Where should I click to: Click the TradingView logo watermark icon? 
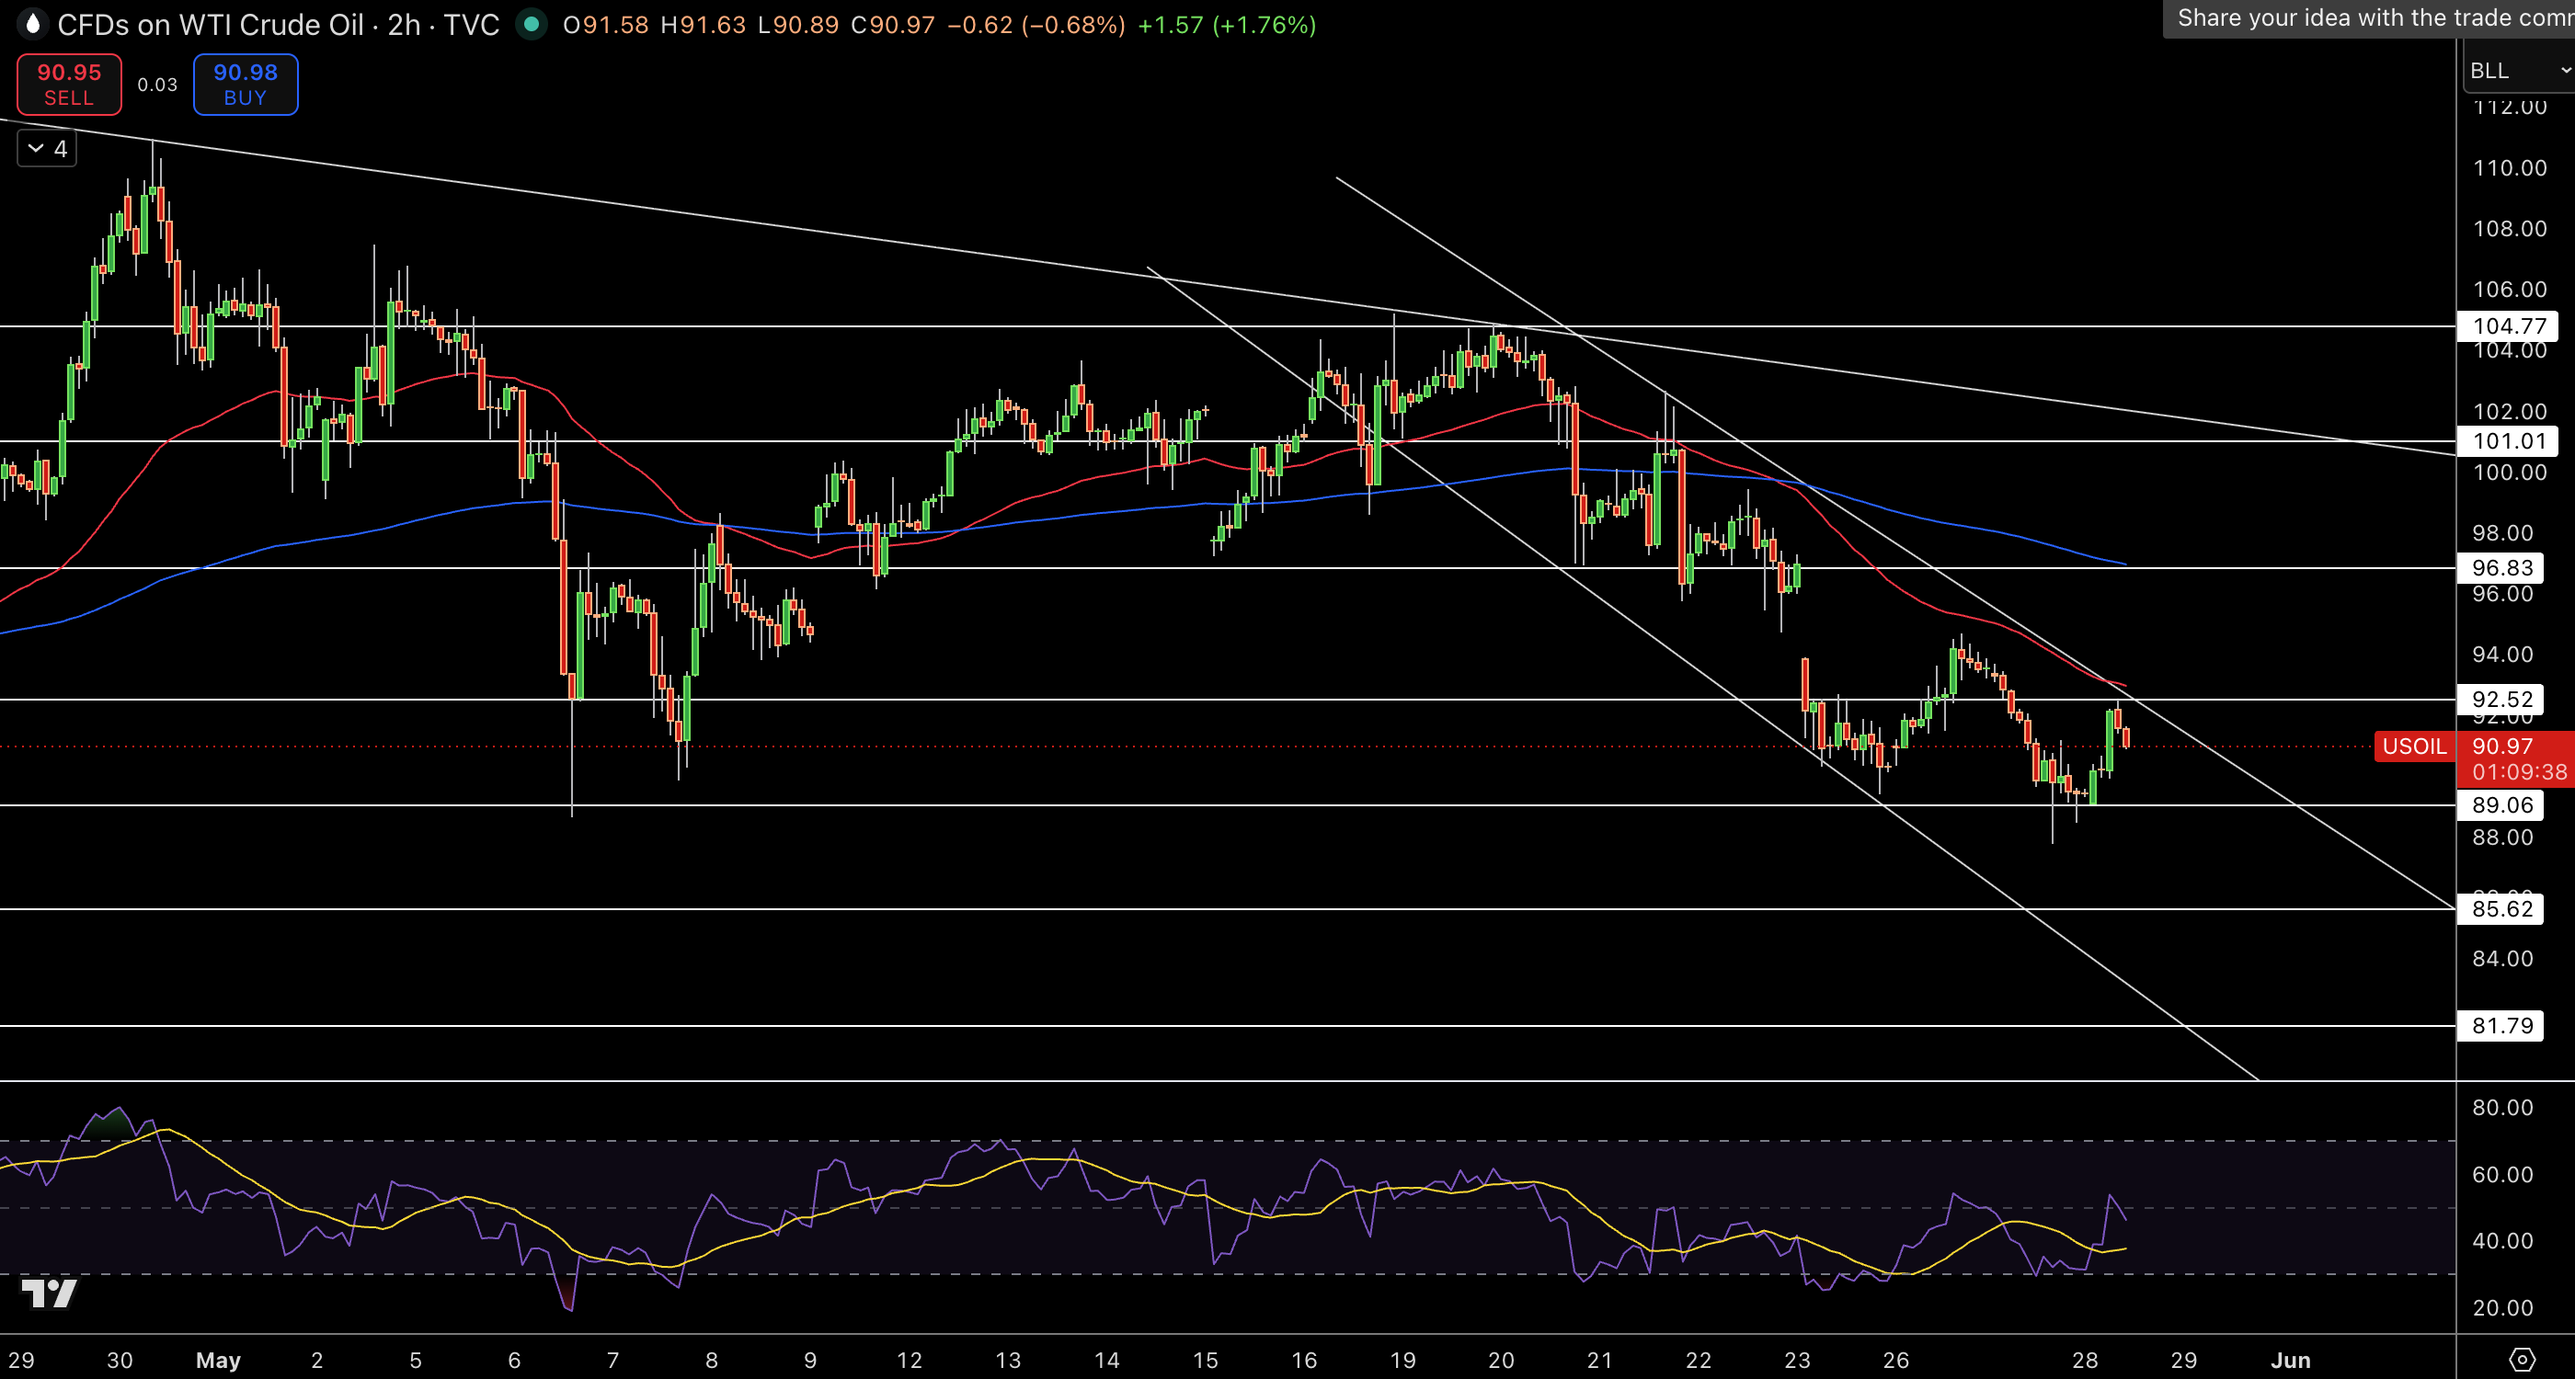tap(49, 1294)
